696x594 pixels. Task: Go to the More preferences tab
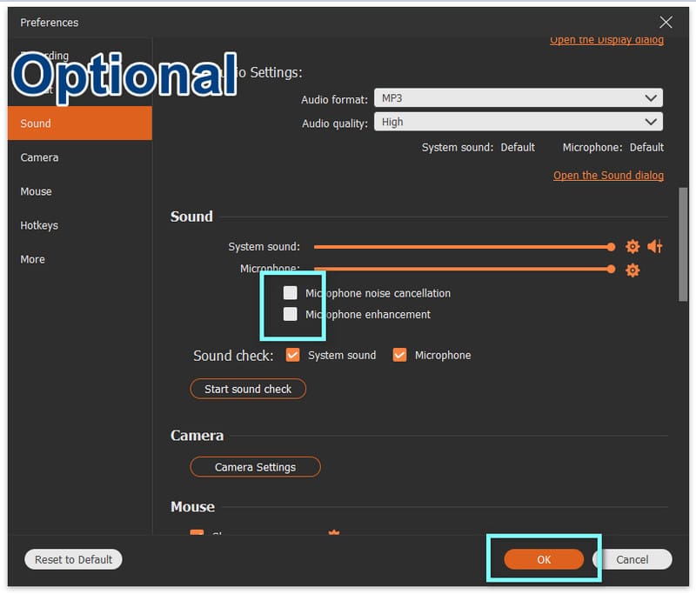(x=33, y=259)
